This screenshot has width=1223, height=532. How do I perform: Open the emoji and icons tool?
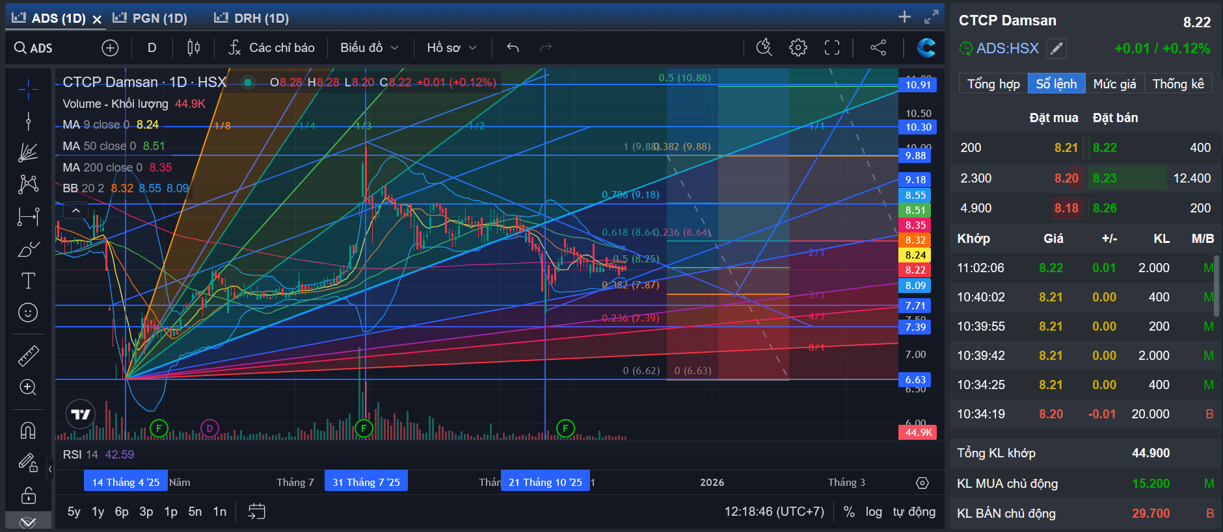pyautogui.click(x=28, y=312)
